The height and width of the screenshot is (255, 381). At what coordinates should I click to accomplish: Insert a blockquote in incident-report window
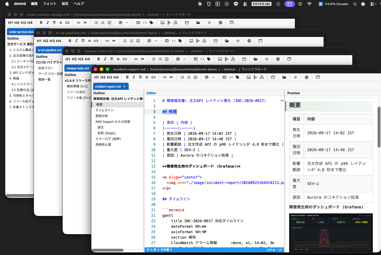171,77
